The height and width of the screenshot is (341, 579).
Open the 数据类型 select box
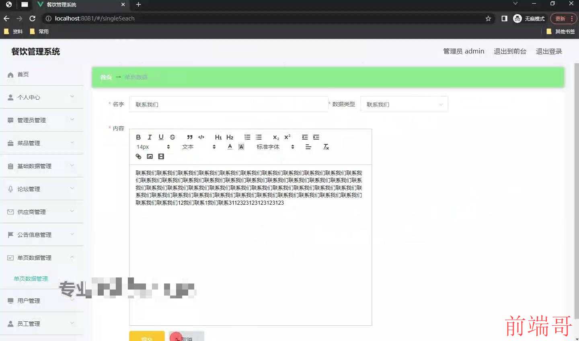404,104
